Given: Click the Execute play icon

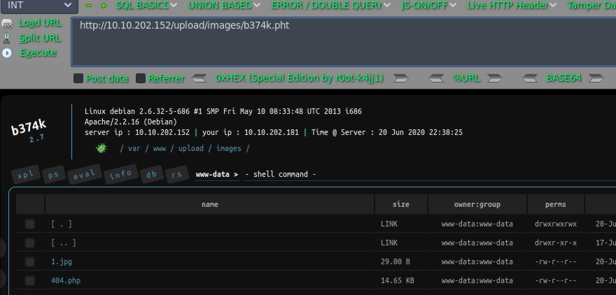Looking at the screenshot, I should pyautogui.click(x=7, y=53).
